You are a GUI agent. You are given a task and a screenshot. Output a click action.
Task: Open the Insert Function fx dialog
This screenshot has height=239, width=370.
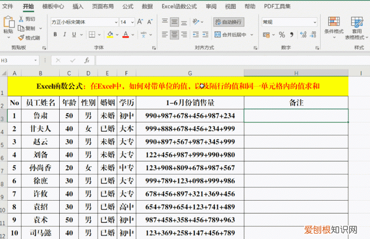pos(87,60)
